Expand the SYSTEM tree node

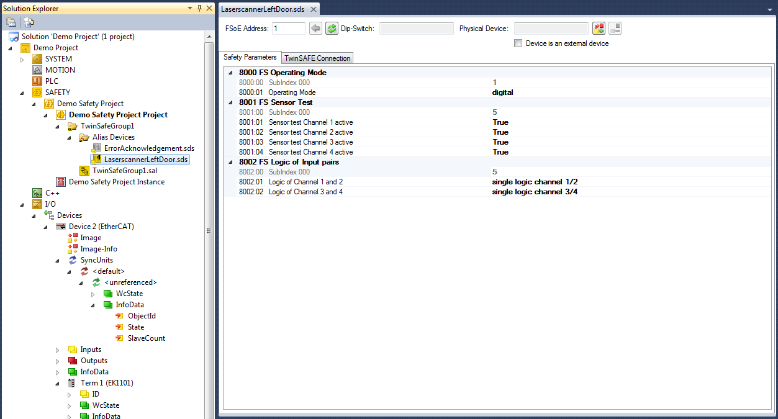pyautogui.click(x=22, y=59)
